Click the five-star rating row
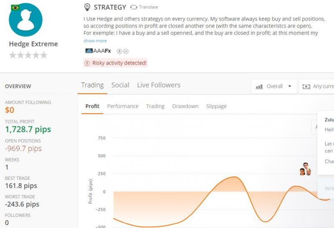Screen dimensions: 334x228 point(28,55)
